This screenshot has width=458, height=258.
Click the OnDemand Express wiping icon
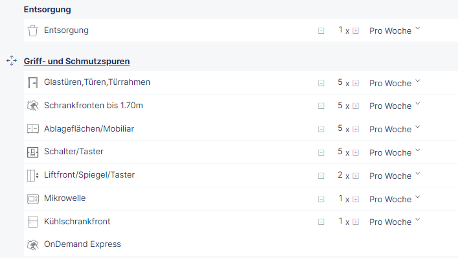pyautogui.click(x=32, y=245)
